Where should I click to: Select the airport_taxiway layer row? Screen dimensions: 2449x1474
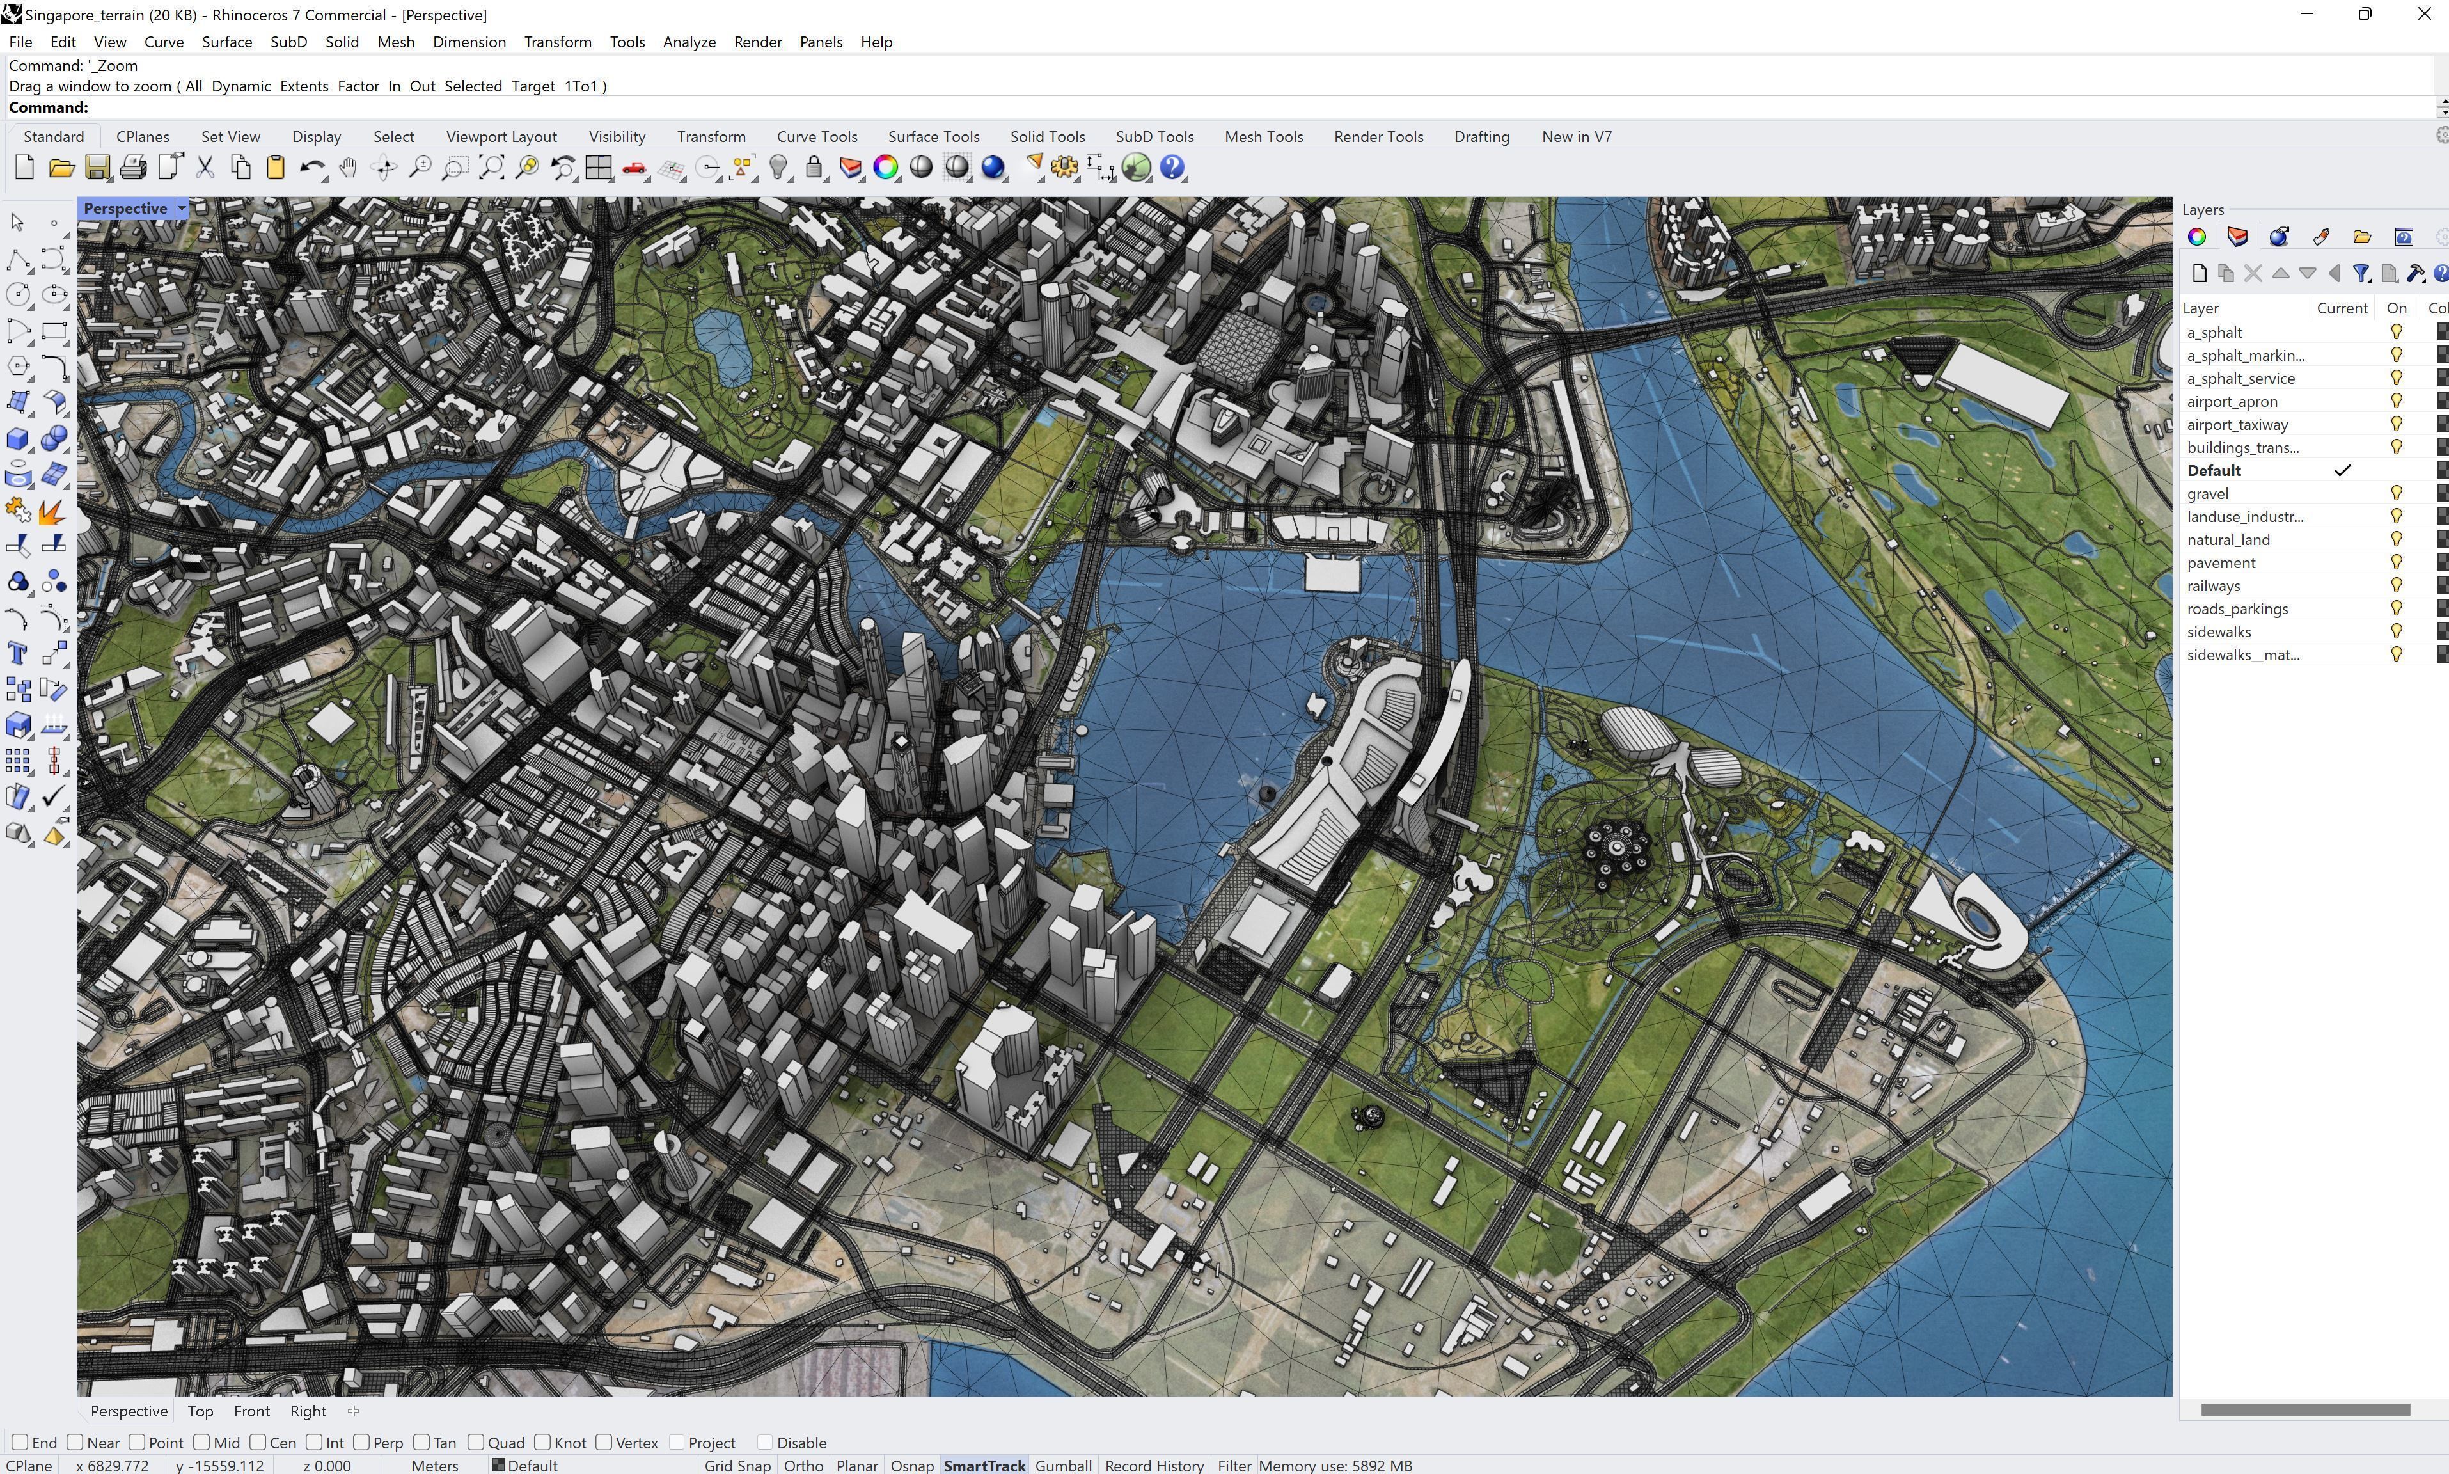pos(2313,424)
